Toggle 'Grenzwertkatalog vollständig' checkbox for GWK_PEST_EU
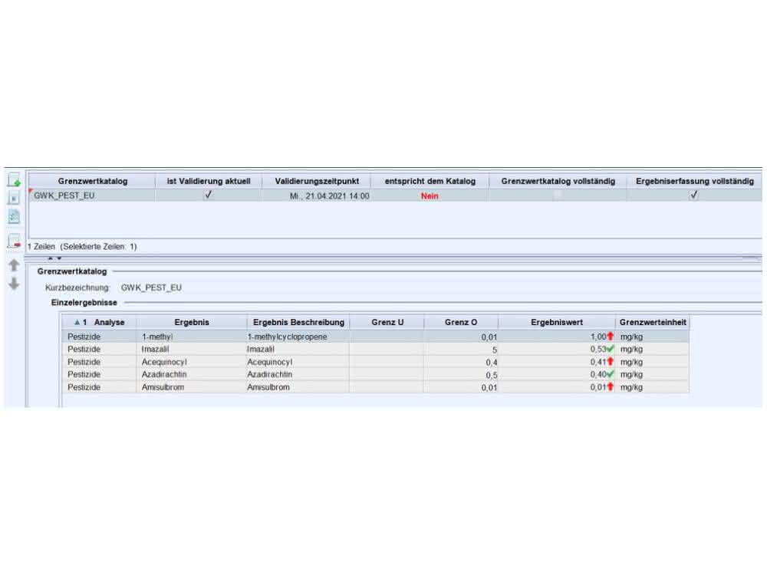 pyautogui.click(x=558, y=195)
